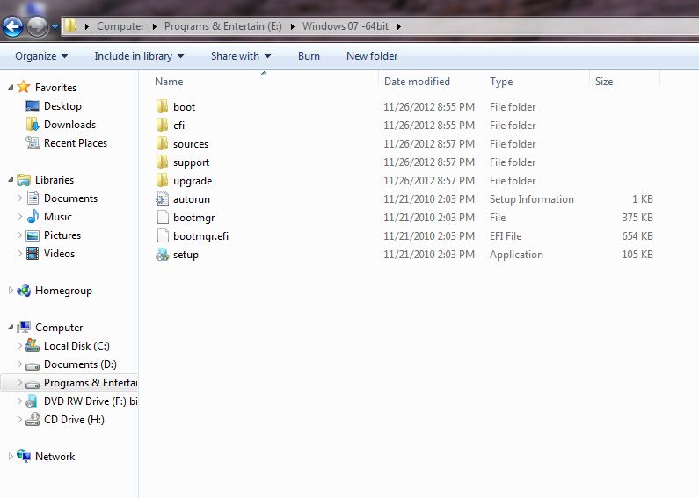This screenshot has height=498, width=699.
Task: Click the DVD RW Drive (F:) icon
Action: point(33,401)
